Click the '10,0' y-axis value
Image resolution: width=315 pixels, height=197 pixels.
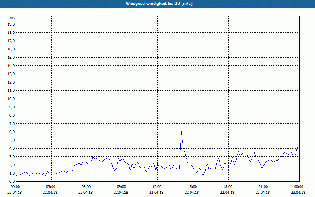tap(11, 99)
